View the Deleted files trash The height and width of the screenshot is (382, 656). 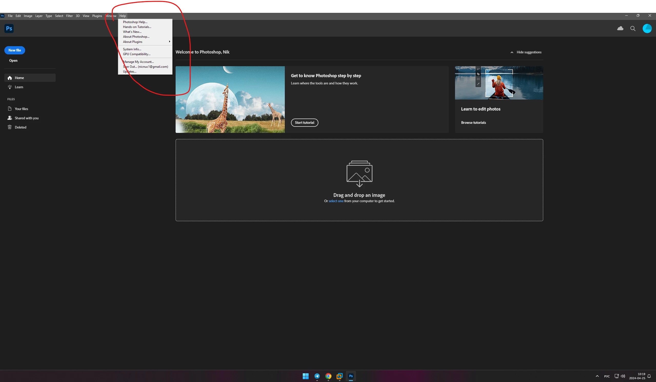(x=20, y=127)
